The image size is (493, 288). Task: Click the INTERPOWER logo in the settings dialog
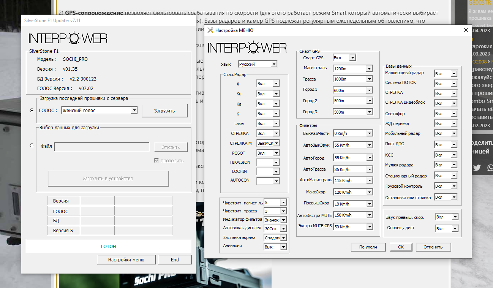(247, 48)
